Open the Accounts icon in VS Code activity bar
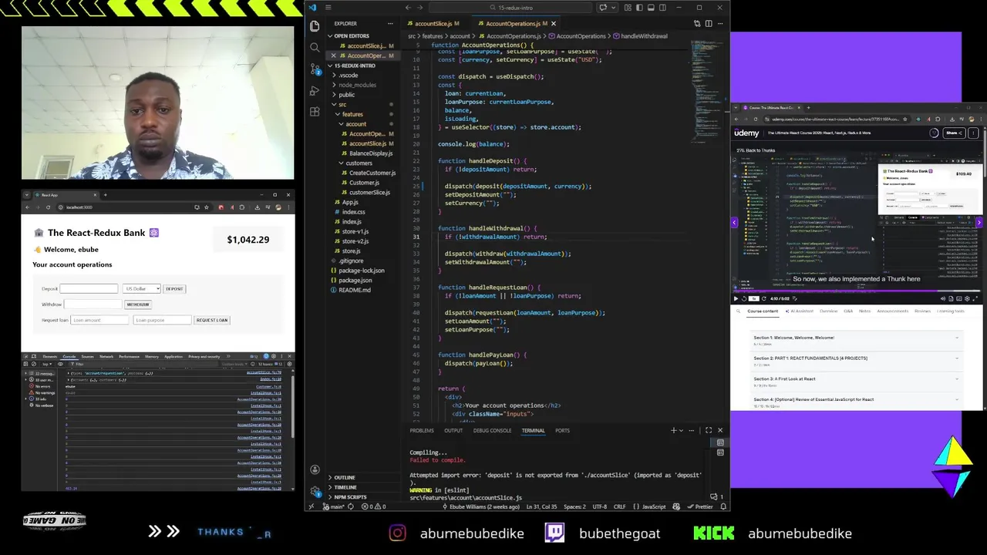 pos(315,469)
